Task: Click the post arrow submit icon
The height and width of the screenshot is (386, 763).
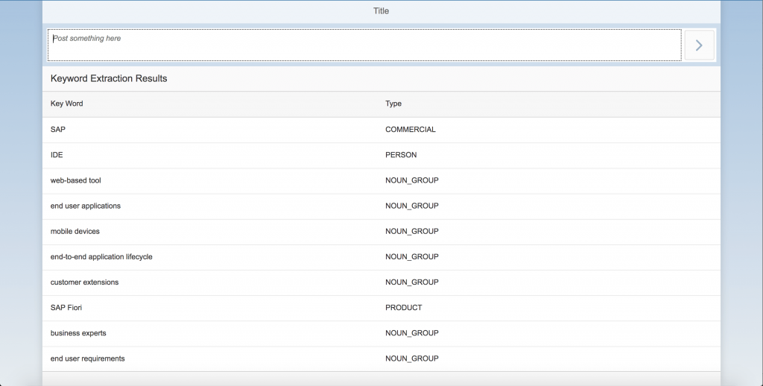Action: [699, 45]
